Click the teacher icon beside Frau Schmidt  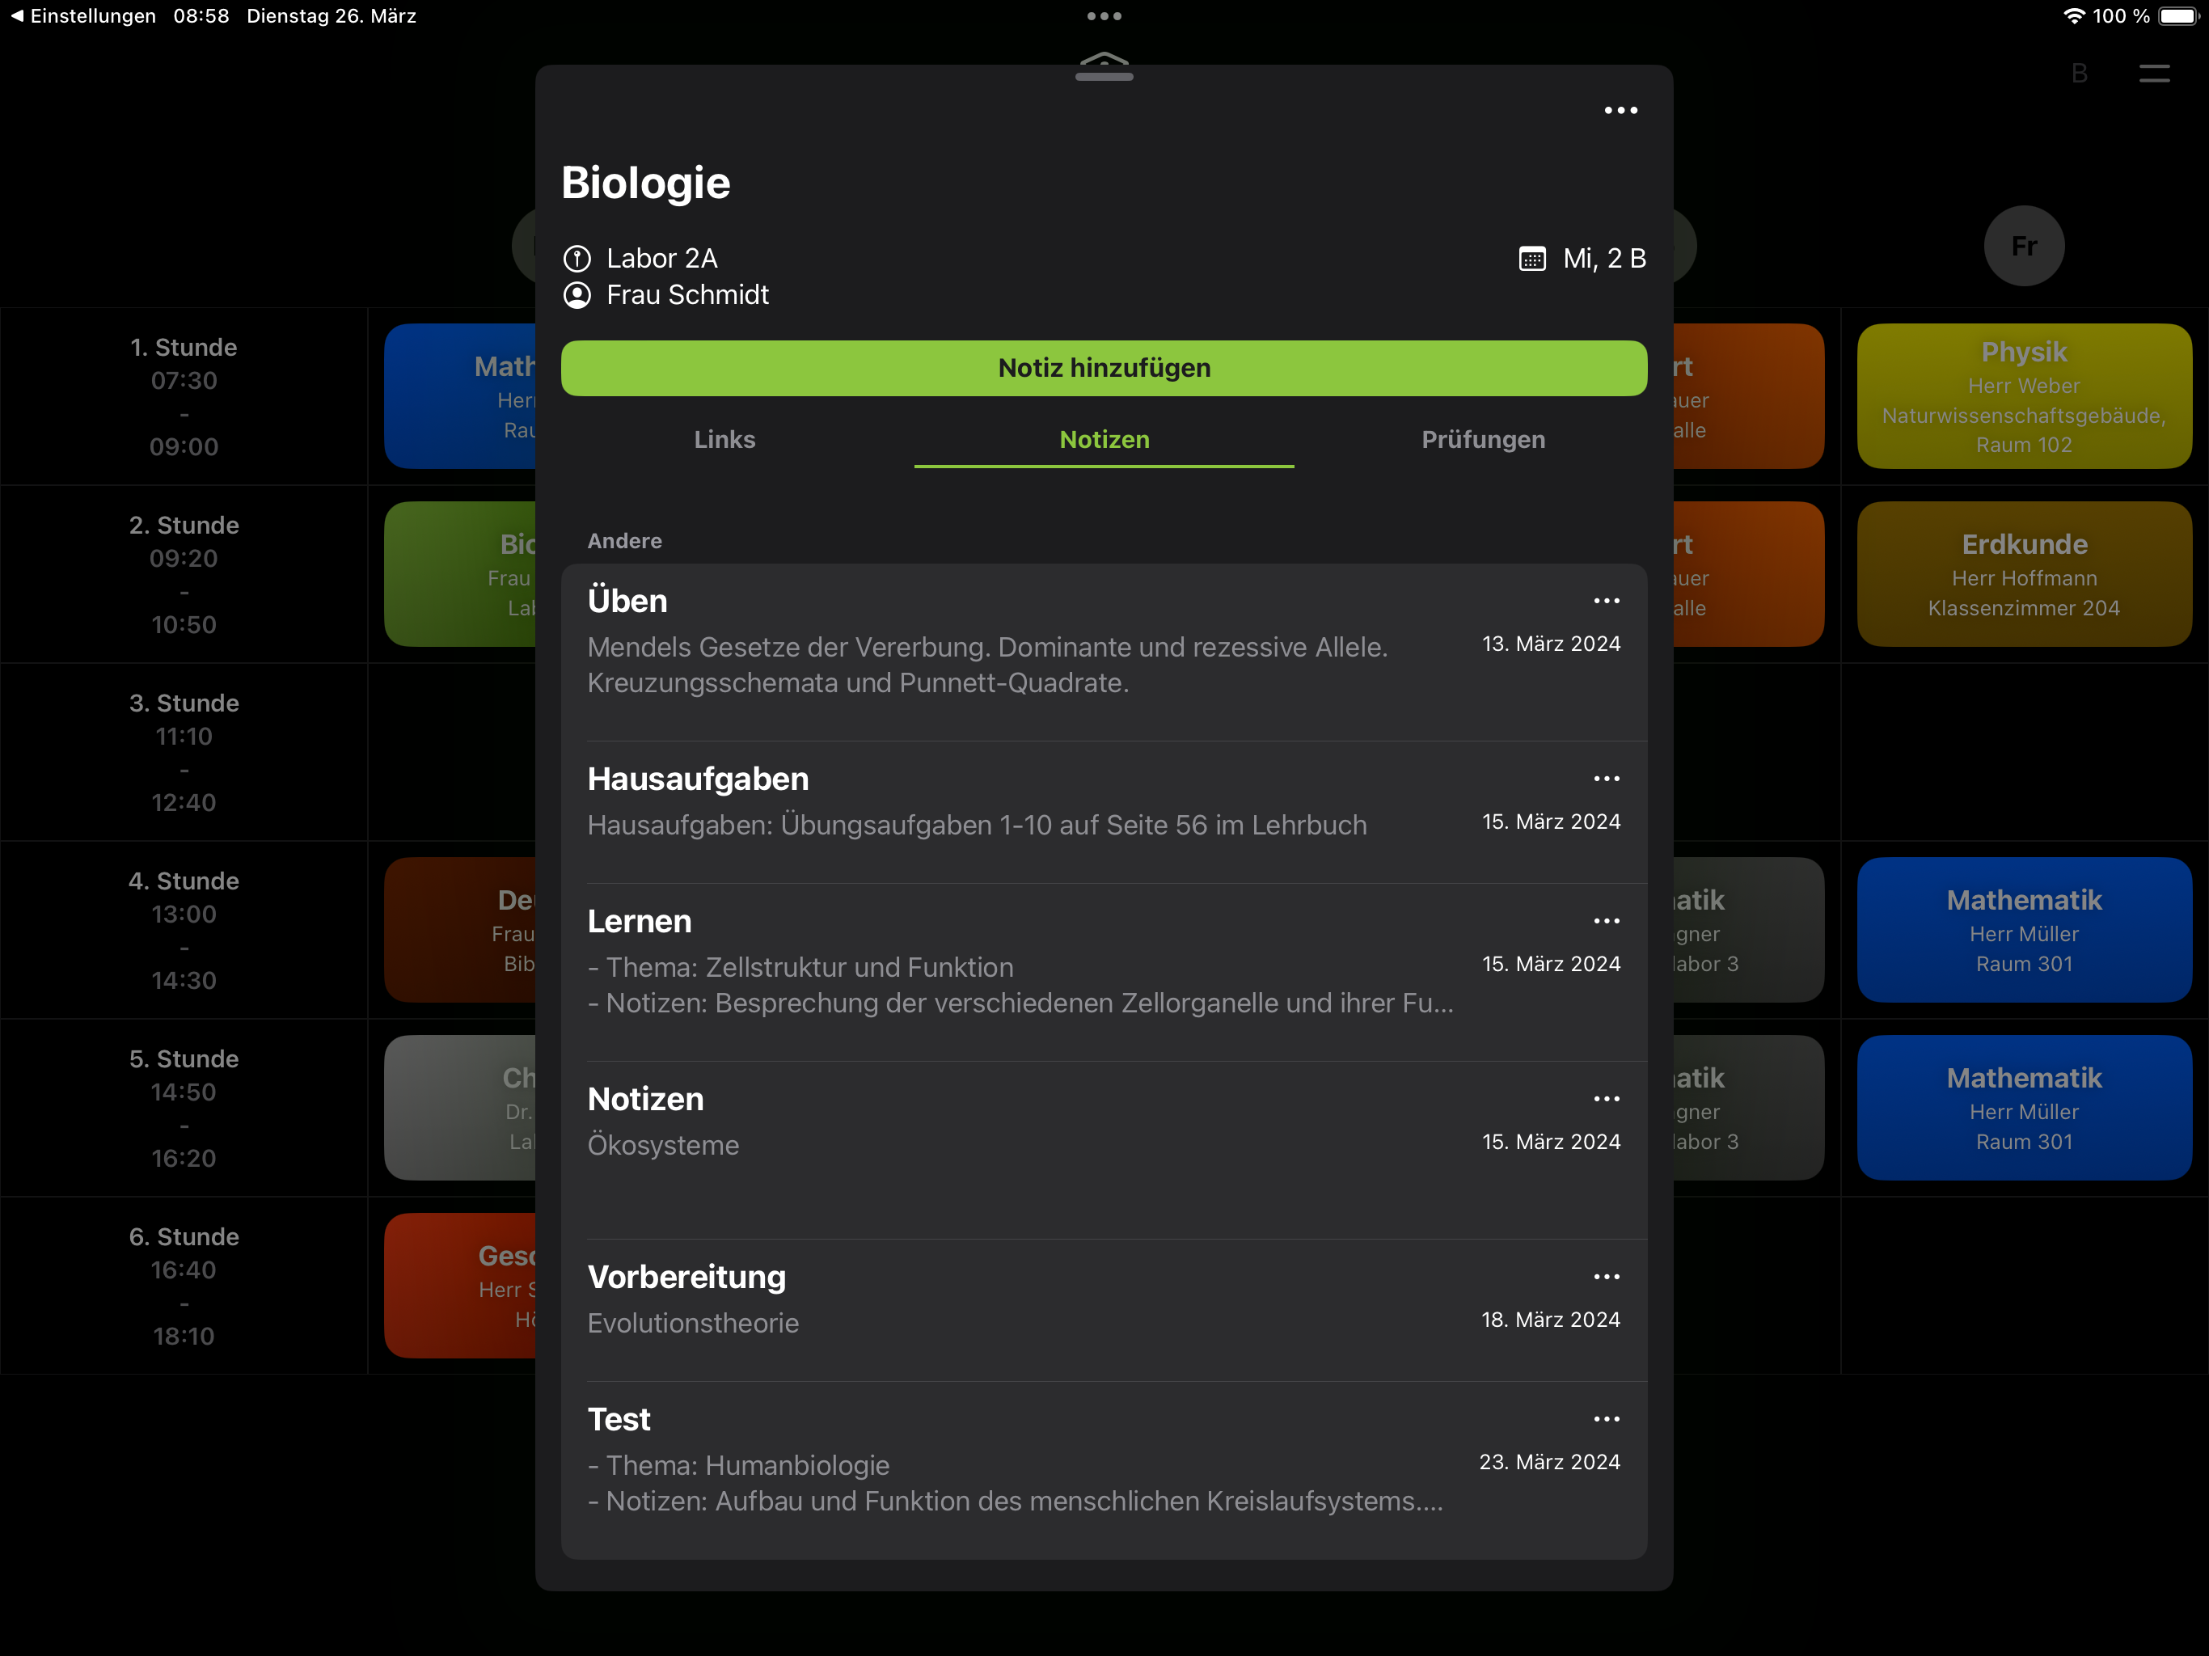(577, 296)
